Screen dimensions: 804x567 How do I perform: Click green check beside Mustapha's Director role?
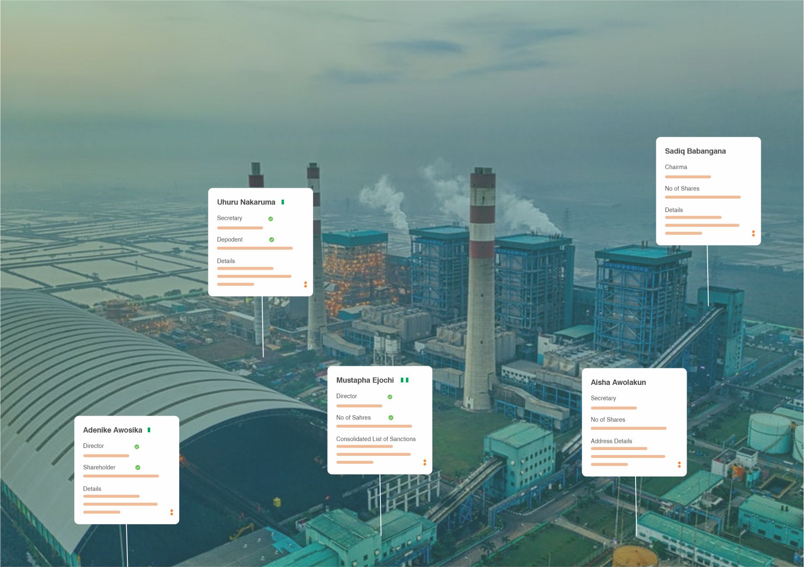tap(390, 397)
